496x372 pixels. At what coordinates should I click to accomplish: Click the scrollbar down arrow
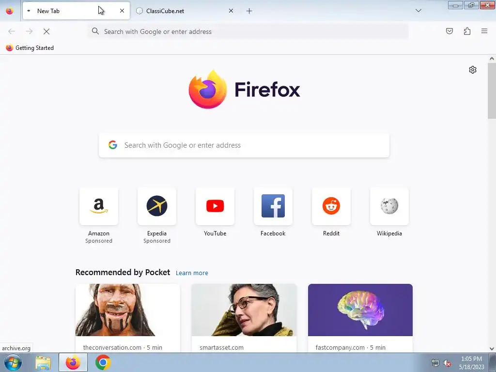pos(492,349)
